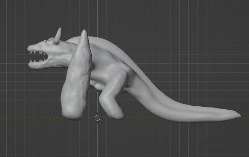The width and height of the screenshot is (249, 157).
Task: Select the large front leg mesh
Action: 76,76
